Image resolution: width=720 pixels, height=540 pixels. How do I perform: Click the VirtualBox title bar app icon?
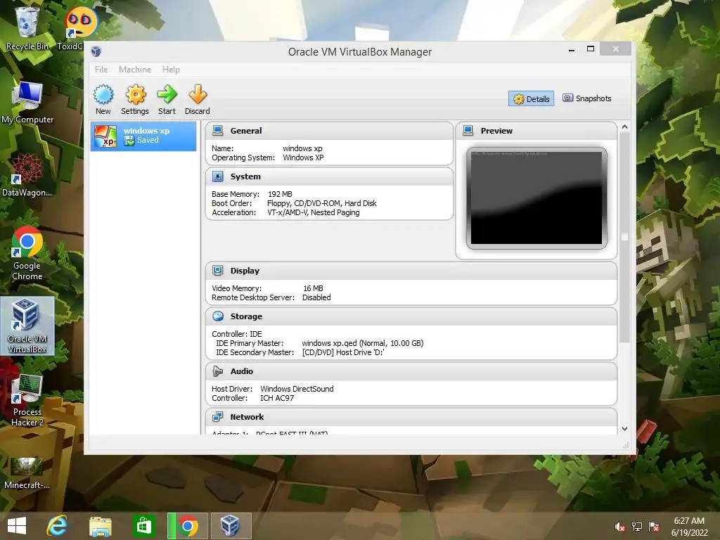click(96, 51)
